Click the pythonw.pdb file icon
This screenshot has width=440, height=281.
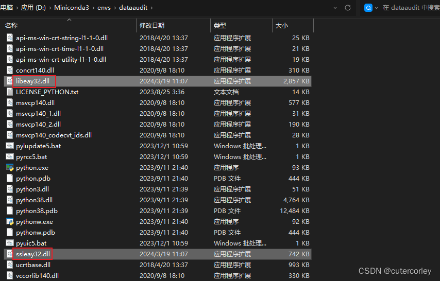[x=10, y=233]
